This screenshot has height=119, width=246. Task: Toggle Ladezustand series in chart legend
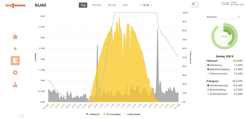tap(132, 114)
